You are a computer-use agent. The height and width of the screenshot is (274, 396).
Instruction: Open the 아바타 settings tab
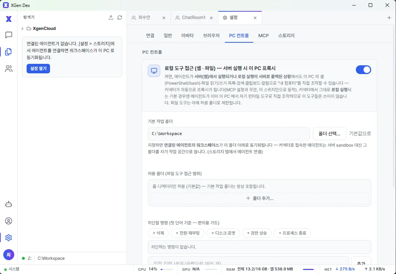point(187,36)
